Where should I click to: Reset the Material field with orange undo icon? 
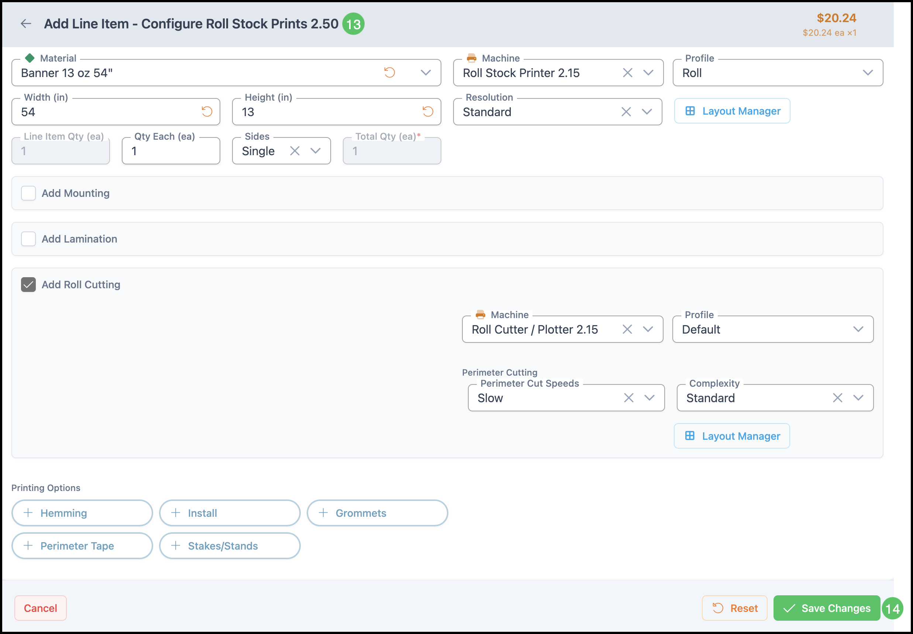[x=389, y=73]
